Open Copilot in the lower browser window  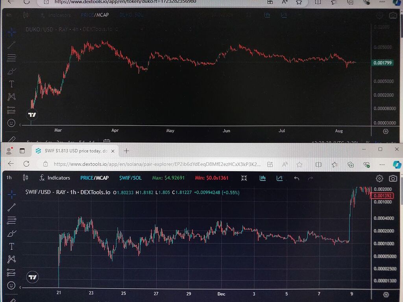pos(397,165)
